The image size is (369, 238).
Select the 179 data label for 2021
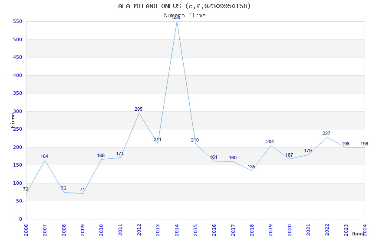click(x=308, y=151)
